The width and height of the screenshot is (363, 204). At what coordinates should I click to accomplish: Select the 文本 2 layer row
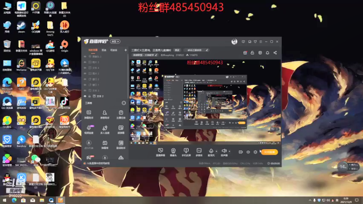104,96
